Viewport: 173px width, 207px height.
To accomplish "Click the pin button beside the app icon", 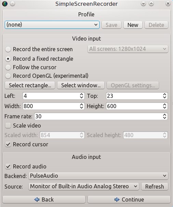I will coord(12,4).
